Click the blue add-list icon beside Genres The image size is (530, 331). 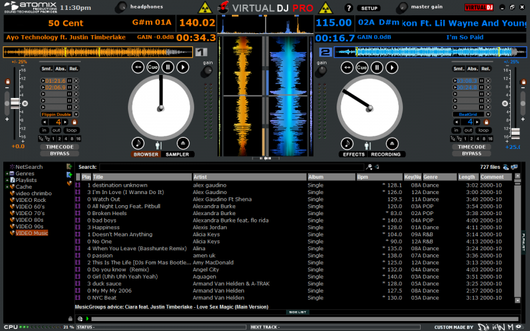click(x=70, y=175)
